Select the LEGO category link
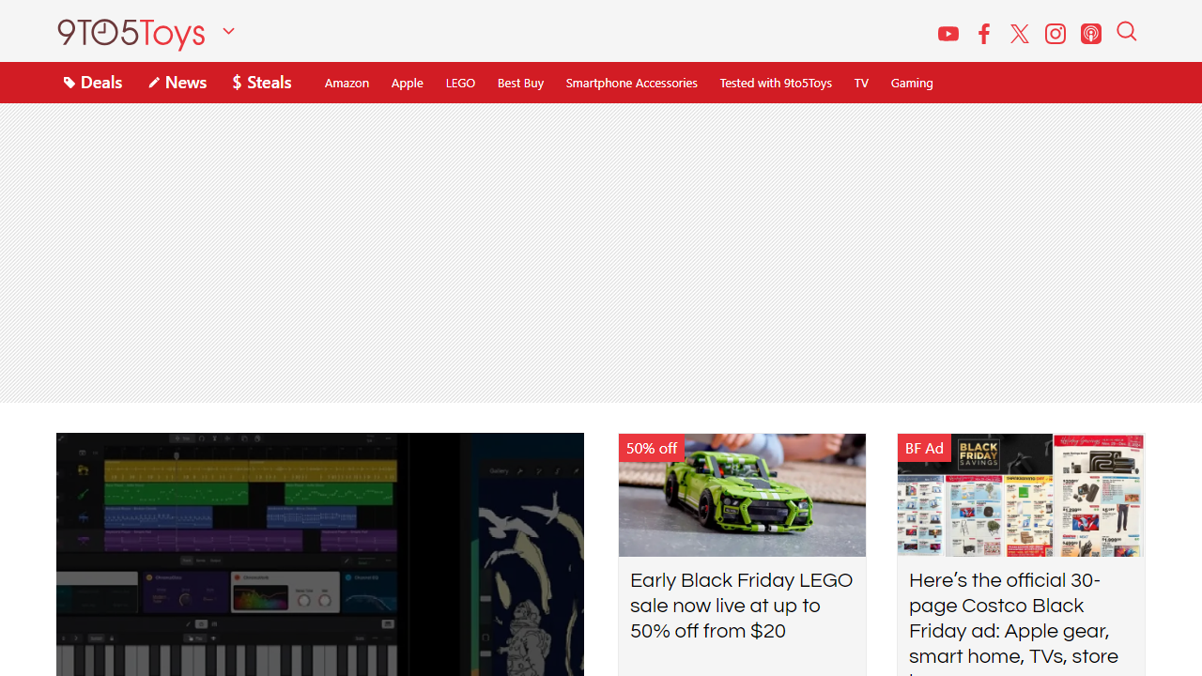This screenshot has width=1202, height=676. tap(460, 83)
